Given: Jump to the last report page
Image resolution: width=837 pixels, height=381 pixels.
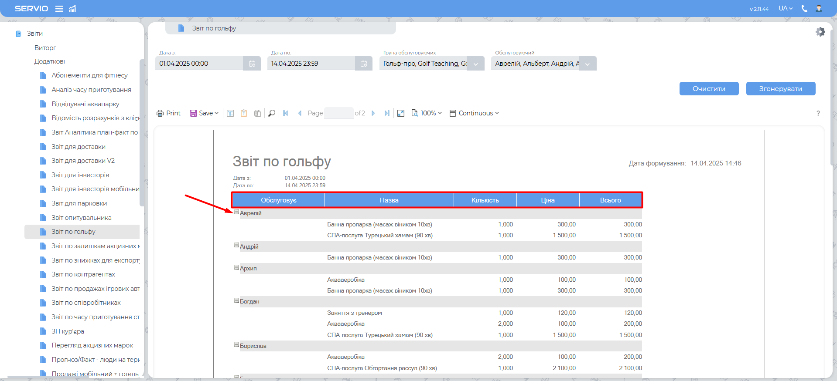Looking at the screenshot, I should tap(387, 113).
